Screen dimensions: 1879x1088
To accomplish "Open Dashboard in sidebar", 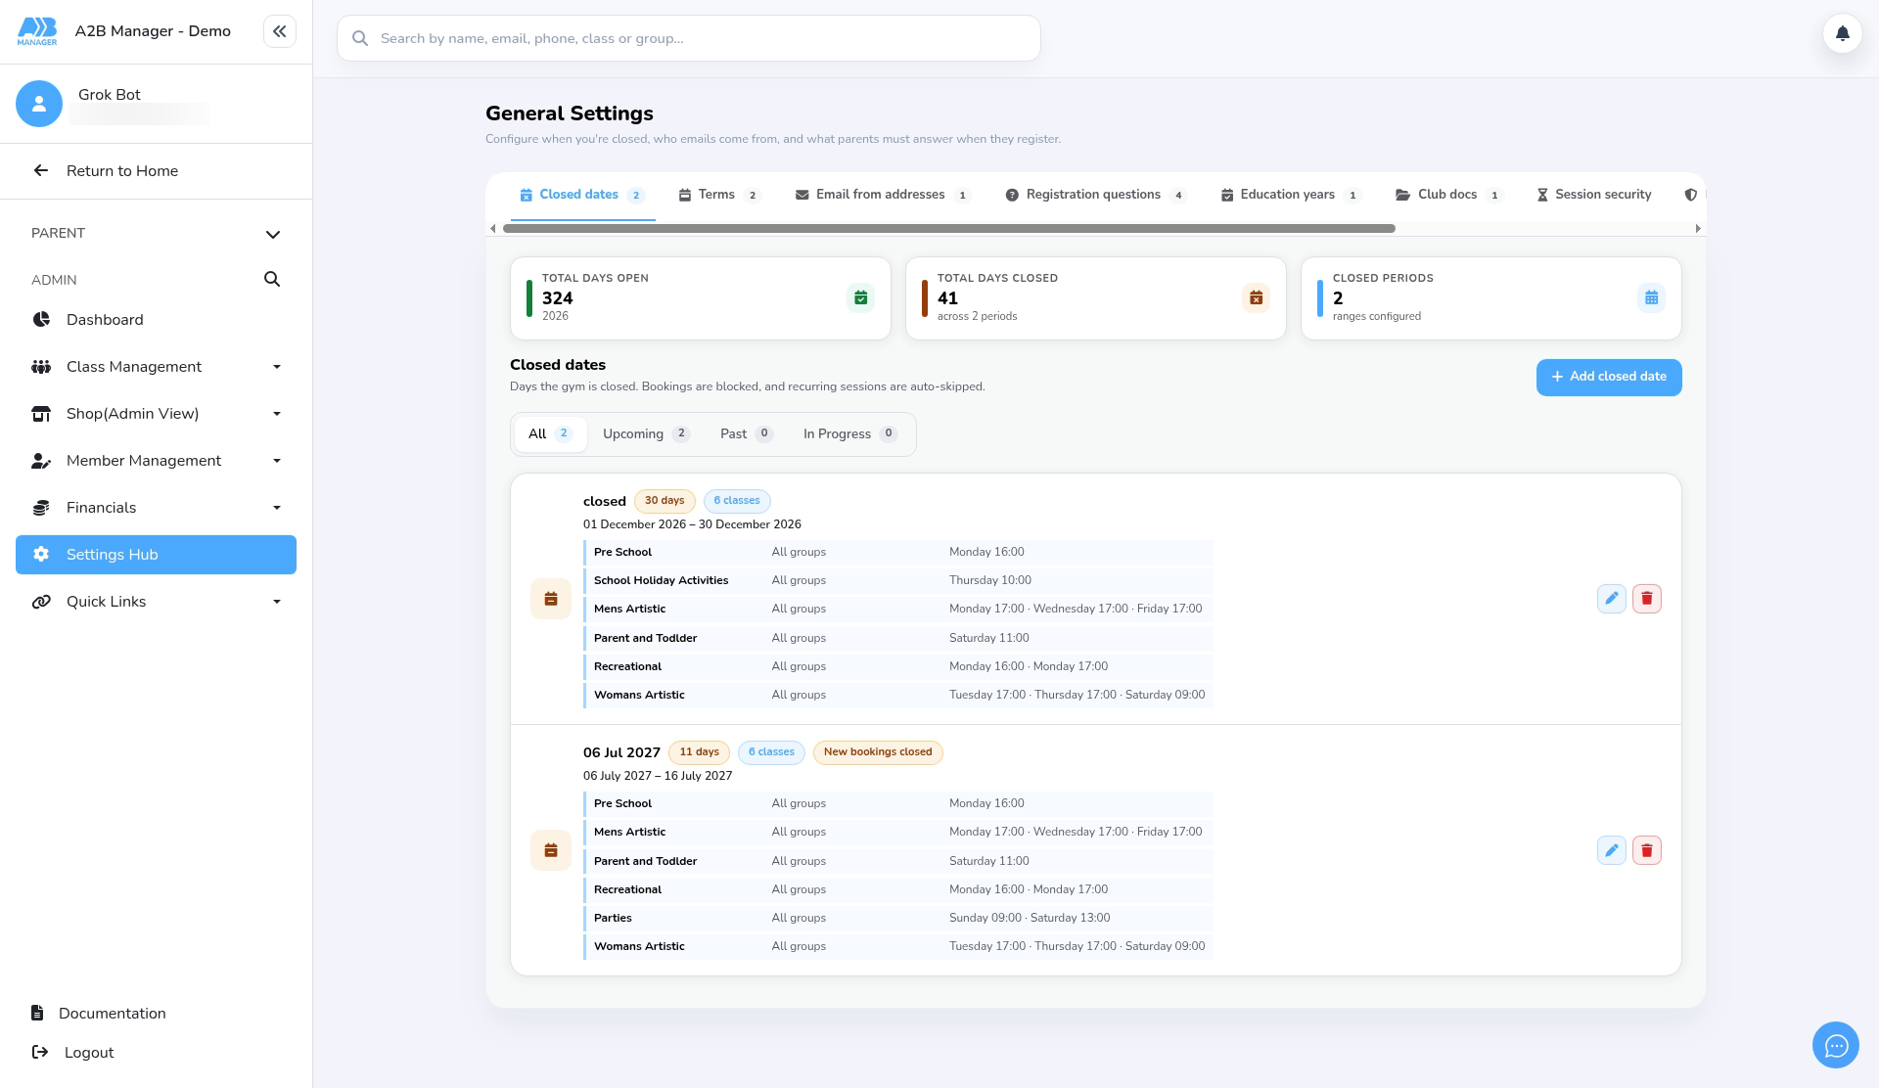I will click(x=157, y=320).
